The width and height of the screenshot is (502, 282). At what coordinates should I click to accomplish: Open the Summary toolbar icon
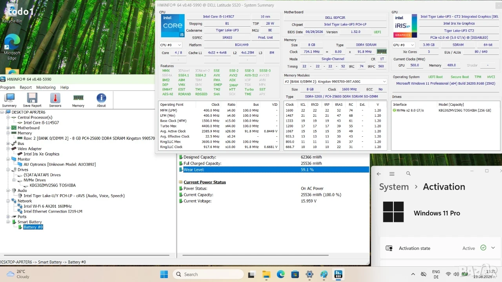coord(9,100)
